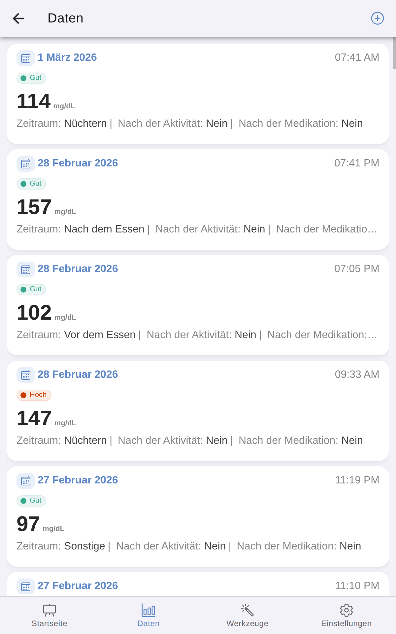Add a new reading with plus icon
The width and height of the screenshot is (396, 634).
pyautogui.click(x=378, y=18)
